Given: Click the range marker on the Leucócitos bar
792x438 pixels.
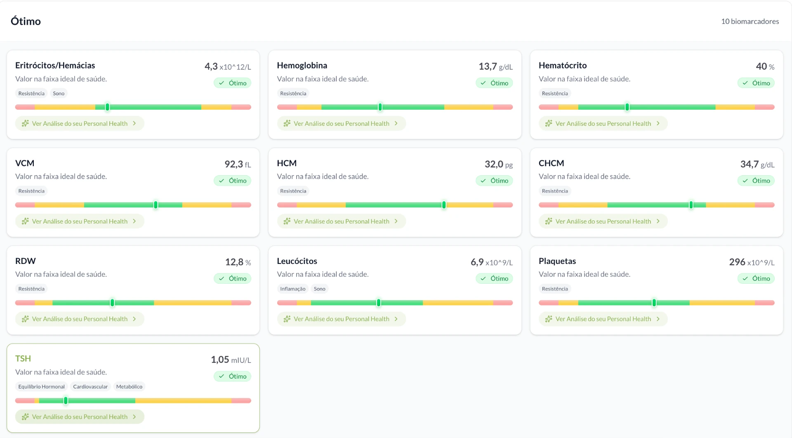Looking at the screenshot, I should click(378, 303).
